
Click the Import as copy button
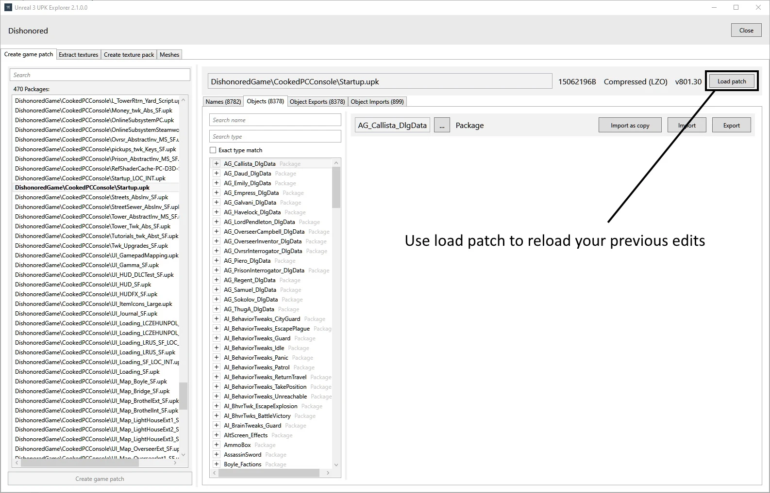click(x=630, y=126)
